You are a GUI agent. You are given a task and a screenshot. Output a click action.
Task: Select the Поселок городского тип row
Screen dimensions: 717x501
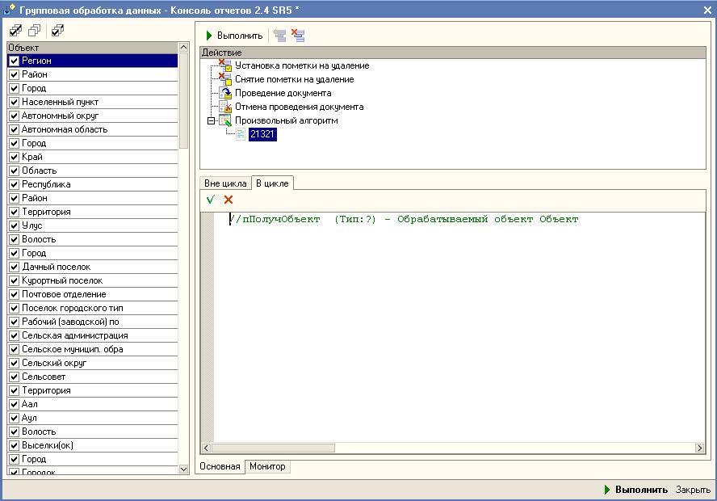coord(93,308)
